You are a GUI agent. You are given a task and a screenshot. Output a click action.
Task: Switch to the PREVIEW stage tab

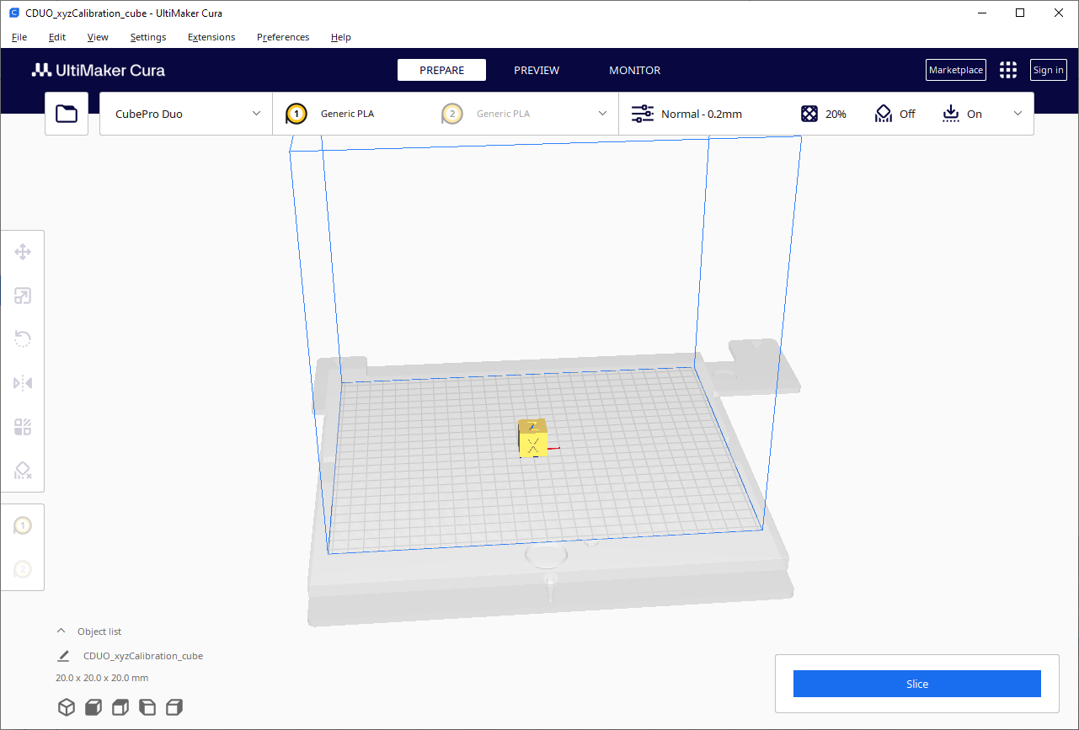click(537, 70)
